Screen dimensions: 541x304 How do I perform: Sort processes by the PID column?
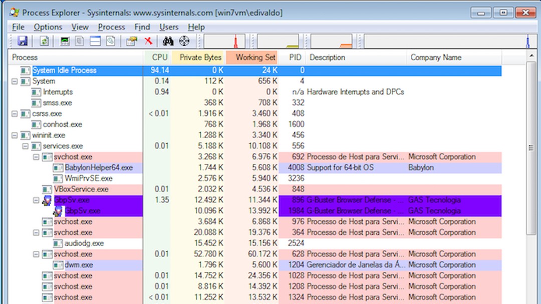point(295,57)
